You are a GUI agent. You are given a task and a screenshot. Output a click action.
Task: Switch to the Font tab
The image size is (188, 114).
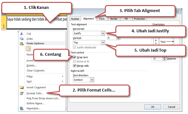(102, 19)
